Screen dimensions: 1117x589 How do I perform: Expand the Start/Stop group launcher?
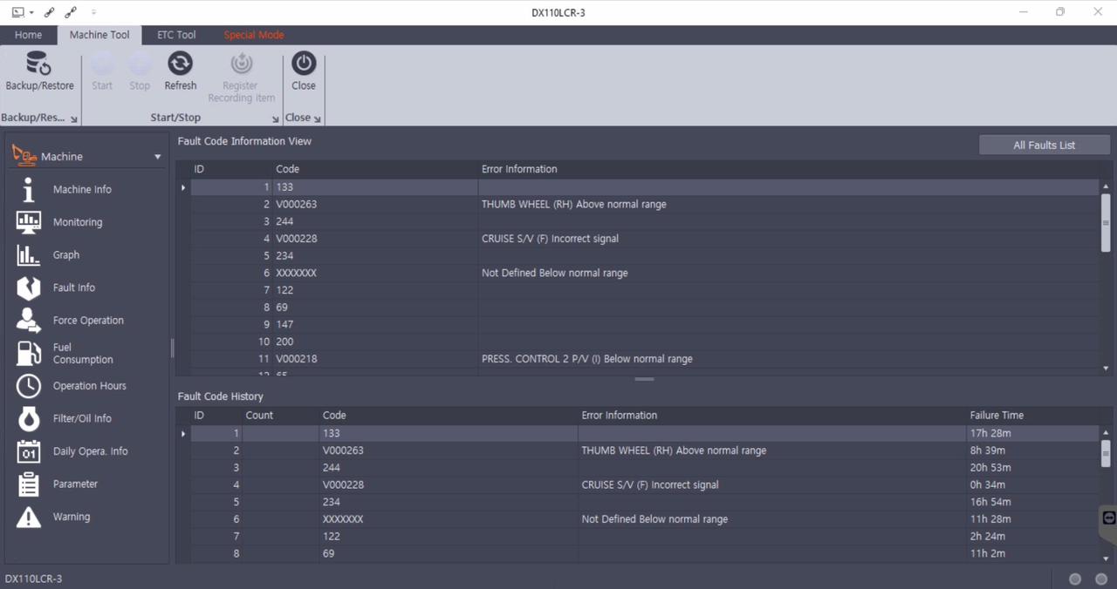point(276,119)
